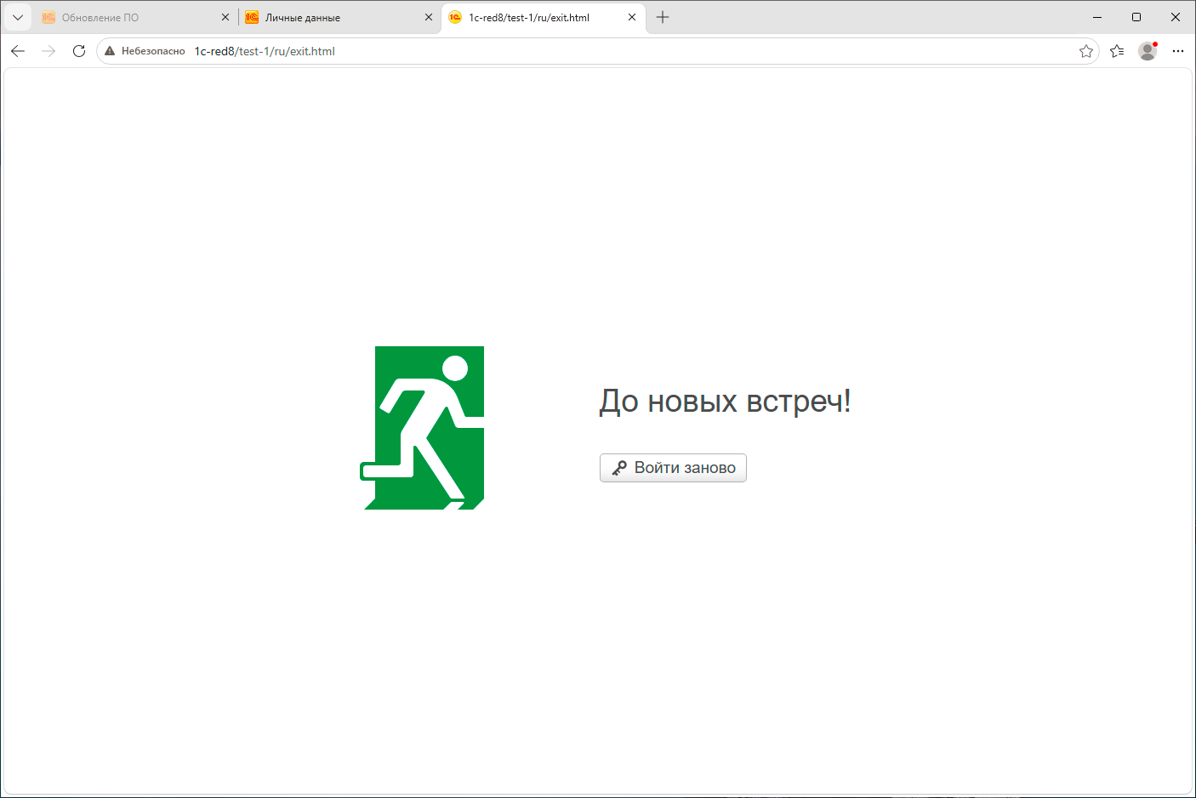1196x798 pixels.
Task: Go forward to the next page
Action: pos(48,51)
